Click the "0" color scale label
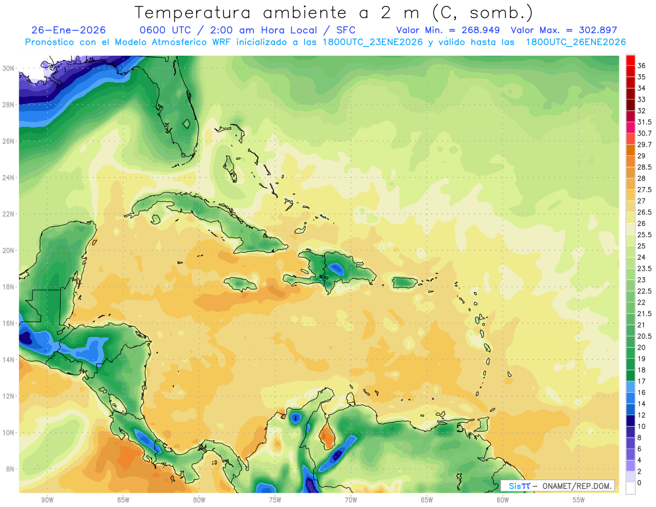This screenshot has height=507, width=656. 640,483
